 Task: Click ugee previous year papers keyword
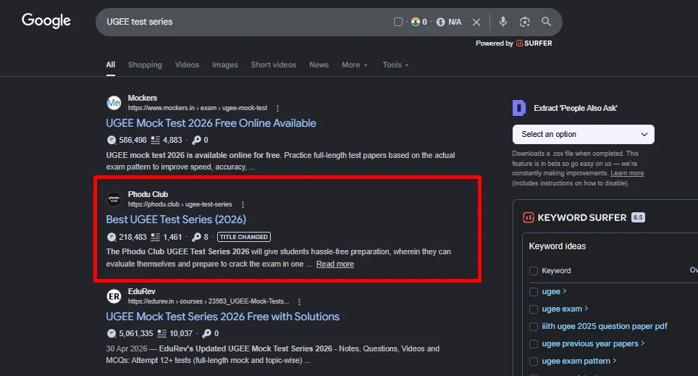pos(590,343)
